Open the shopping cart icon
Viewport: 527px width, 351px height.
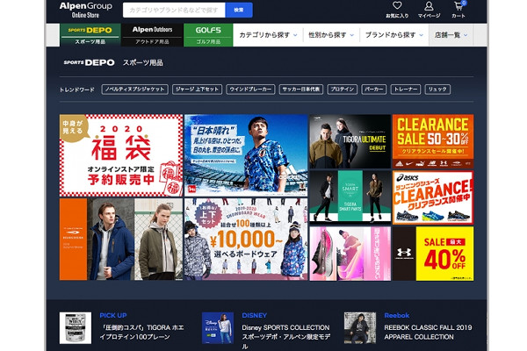(x=458, y=9)
